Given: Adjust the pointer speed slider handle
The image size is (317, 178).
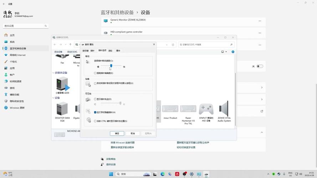Looking at the screenshot, I should (x=111, y=66).
